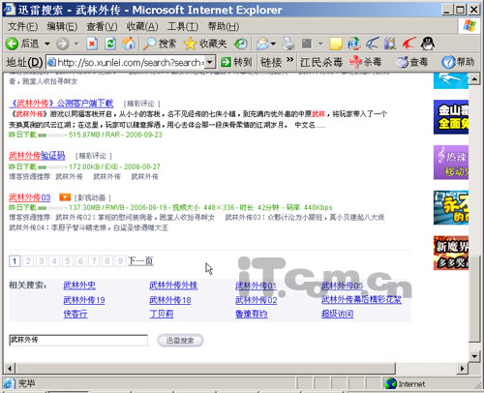484x393 pixels.
Task: Click the 转到 Go button
Action: click(236, 62)
